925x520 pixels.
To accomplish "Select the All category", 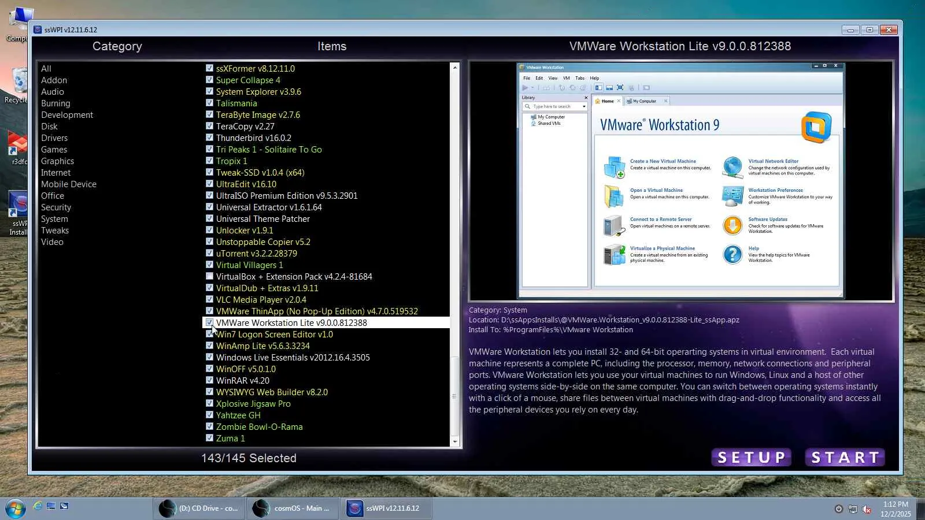I will [46, 69].
